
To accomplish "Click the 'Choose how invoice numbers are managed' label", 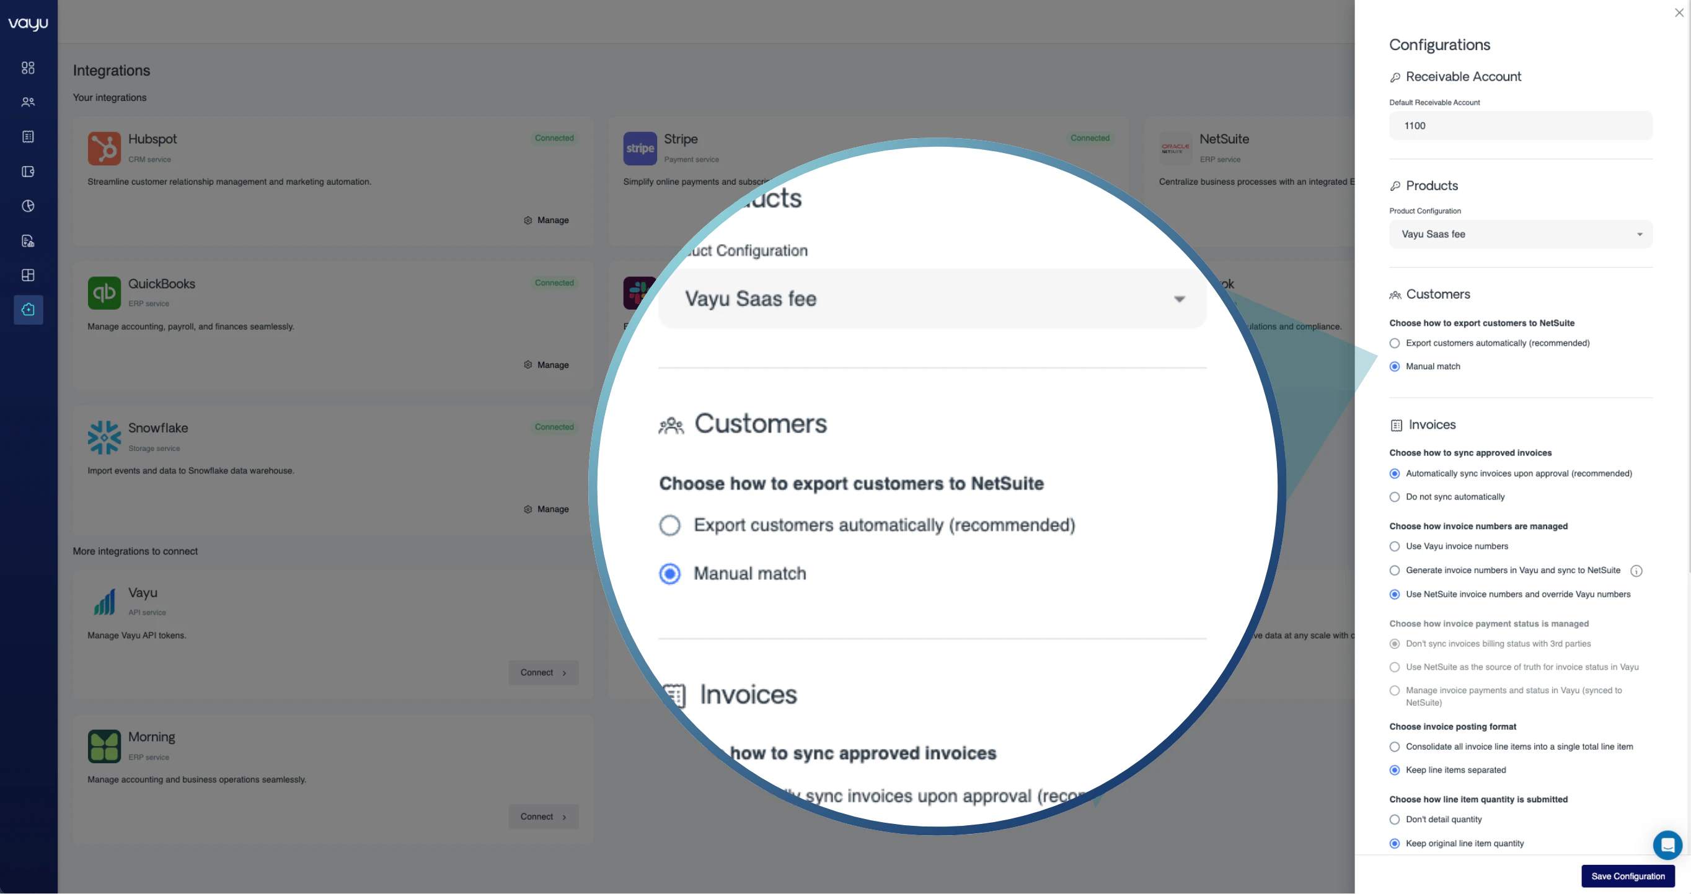I will point(1478,526).
